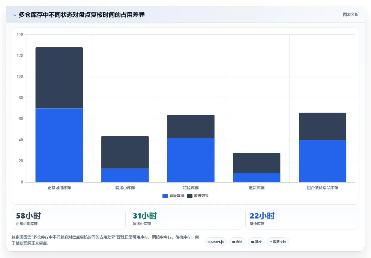Click the dark 改进效果 legend swatch
The height and width of the screenshot is (258, 371).
tap(190, 196)
